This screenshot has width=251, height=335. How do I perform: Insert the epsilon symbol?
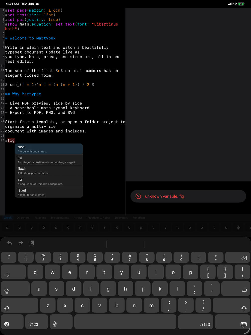click(56, 227)
